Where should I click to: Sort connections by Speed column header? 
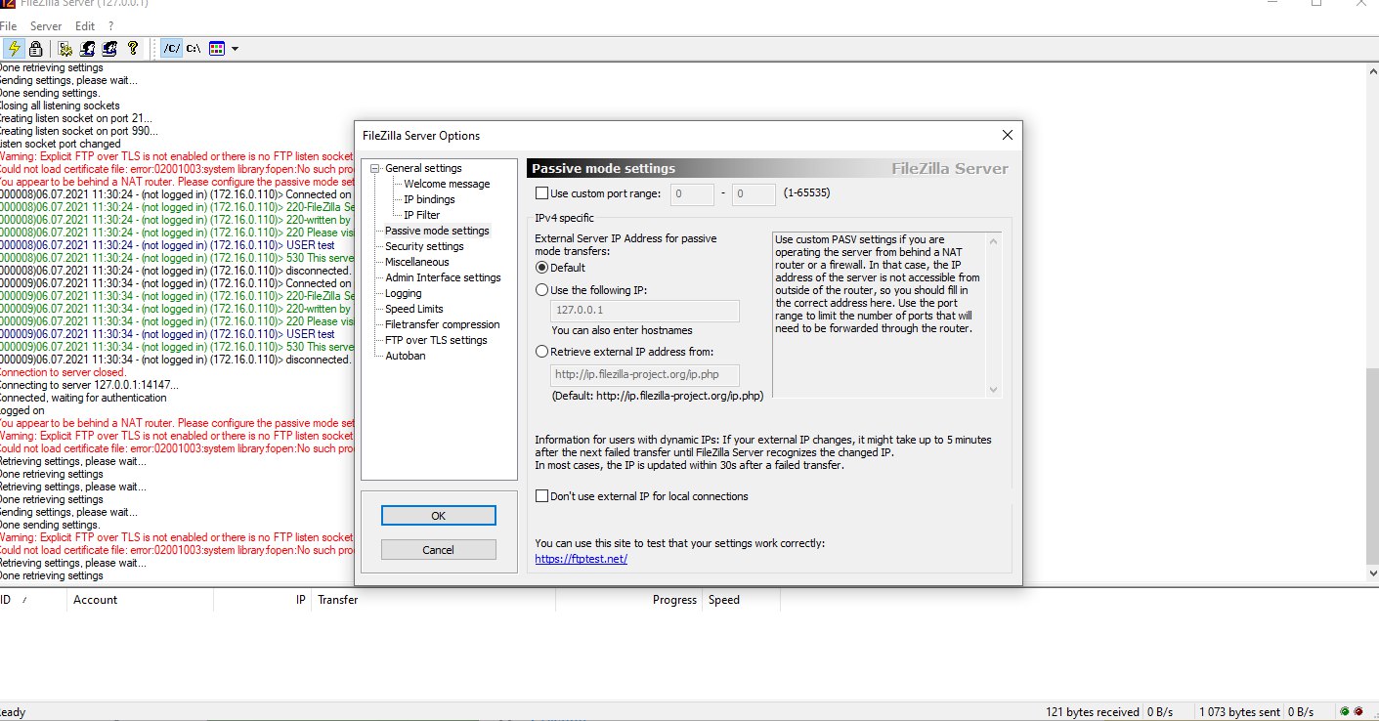(x=741, y=600)
